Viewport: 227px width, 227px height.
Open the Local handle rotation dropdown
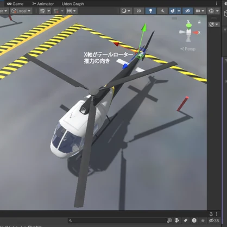[x=21, y=11]
